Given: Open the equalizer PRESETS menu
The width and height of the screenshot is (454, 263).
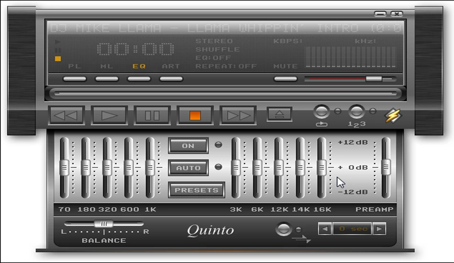Looking at the screenshot, I should (x=196, y=190).
